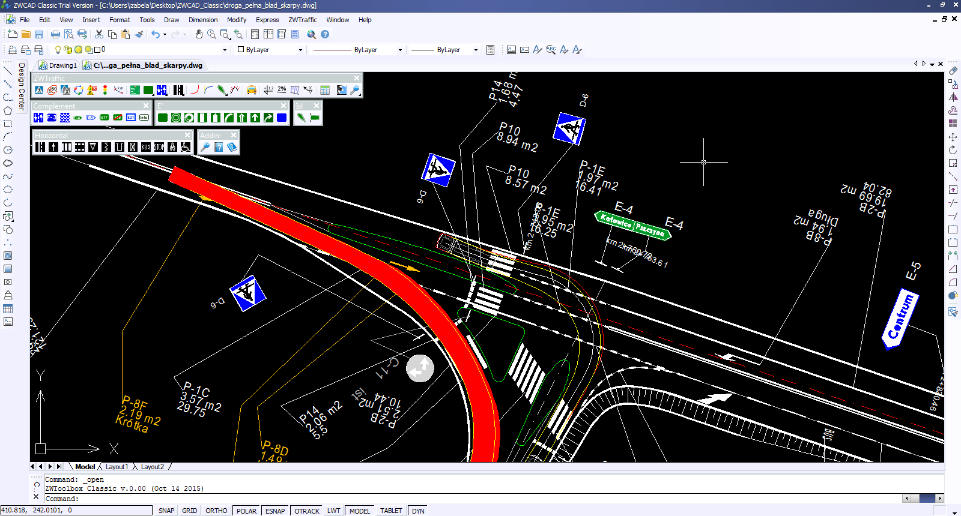
Task: Click the speed limit 60 sign icon
Action: tap(52, 90)
